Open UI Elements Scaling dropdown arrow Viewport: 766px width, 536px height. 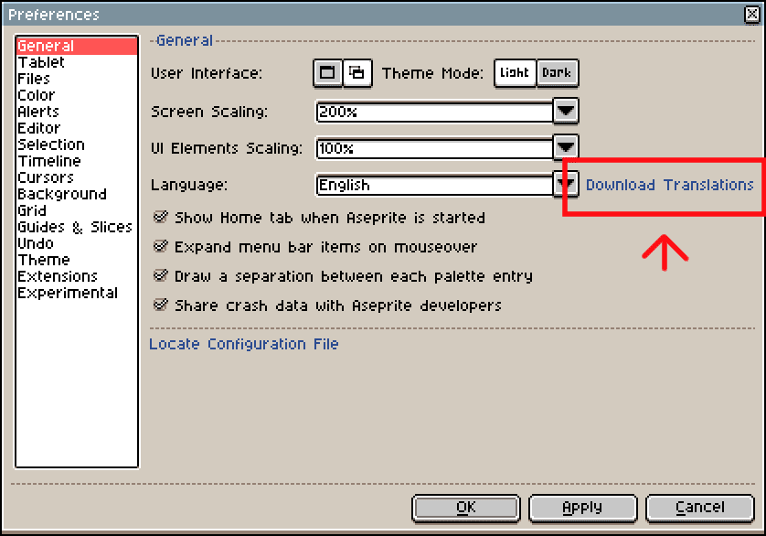click(x=566, y=147)
